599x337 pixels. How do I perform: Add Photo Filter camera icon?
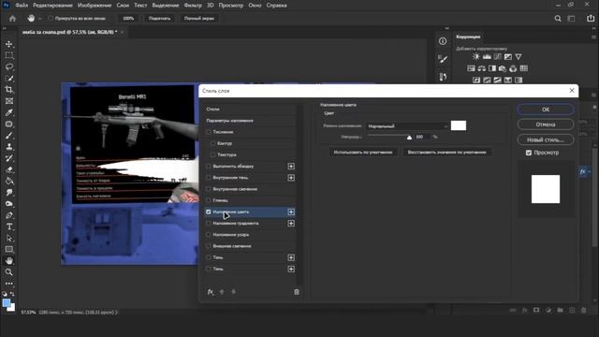(503, 68)
